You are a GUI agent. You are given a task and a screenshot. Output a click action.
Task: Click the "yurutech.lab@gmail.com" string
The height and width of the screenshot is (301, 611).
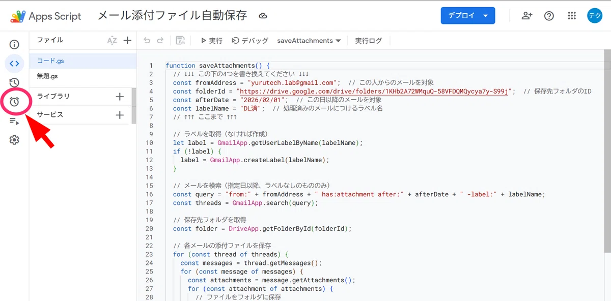click(293, 82)
